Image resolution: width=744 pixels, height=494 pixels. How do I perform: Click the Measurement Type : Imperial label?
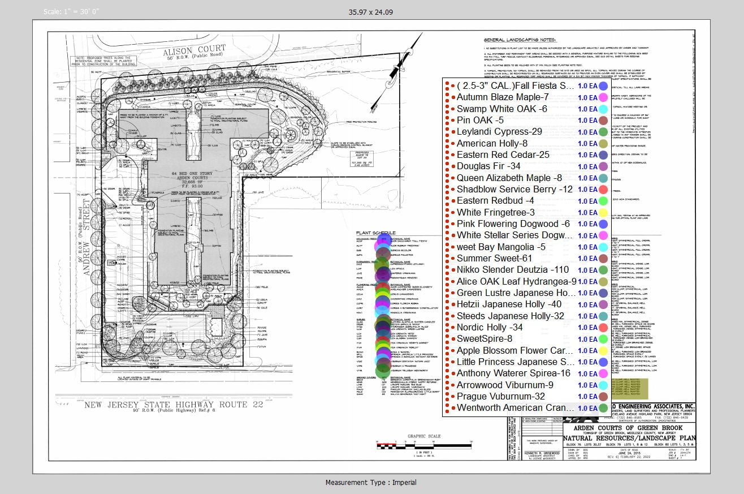371,483
